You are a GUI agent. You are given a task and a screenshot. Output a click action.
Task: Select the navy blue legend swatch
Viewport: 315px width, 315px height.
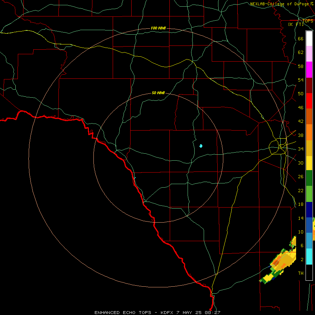[x=309, y=210]
